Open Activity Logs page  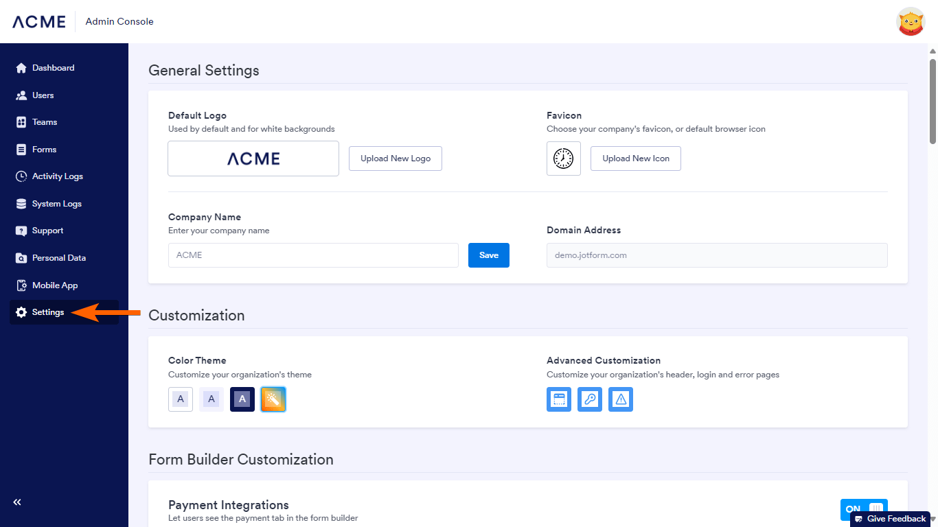[x=57, y=176]
